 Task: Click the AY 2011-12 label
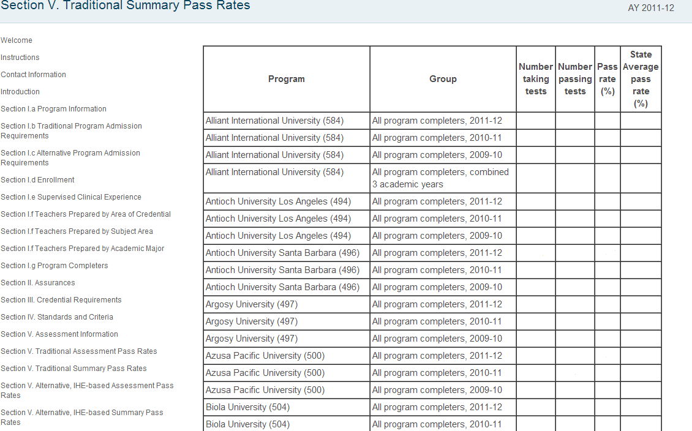651,8
